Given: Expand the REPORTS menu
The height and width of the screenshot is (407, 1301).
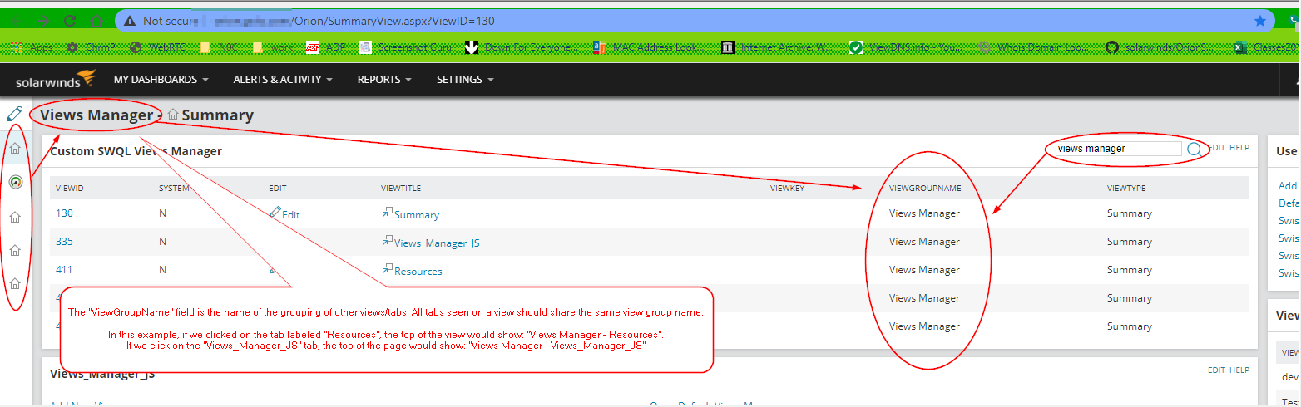Looking at the screenshot, I should click(384, 80).
